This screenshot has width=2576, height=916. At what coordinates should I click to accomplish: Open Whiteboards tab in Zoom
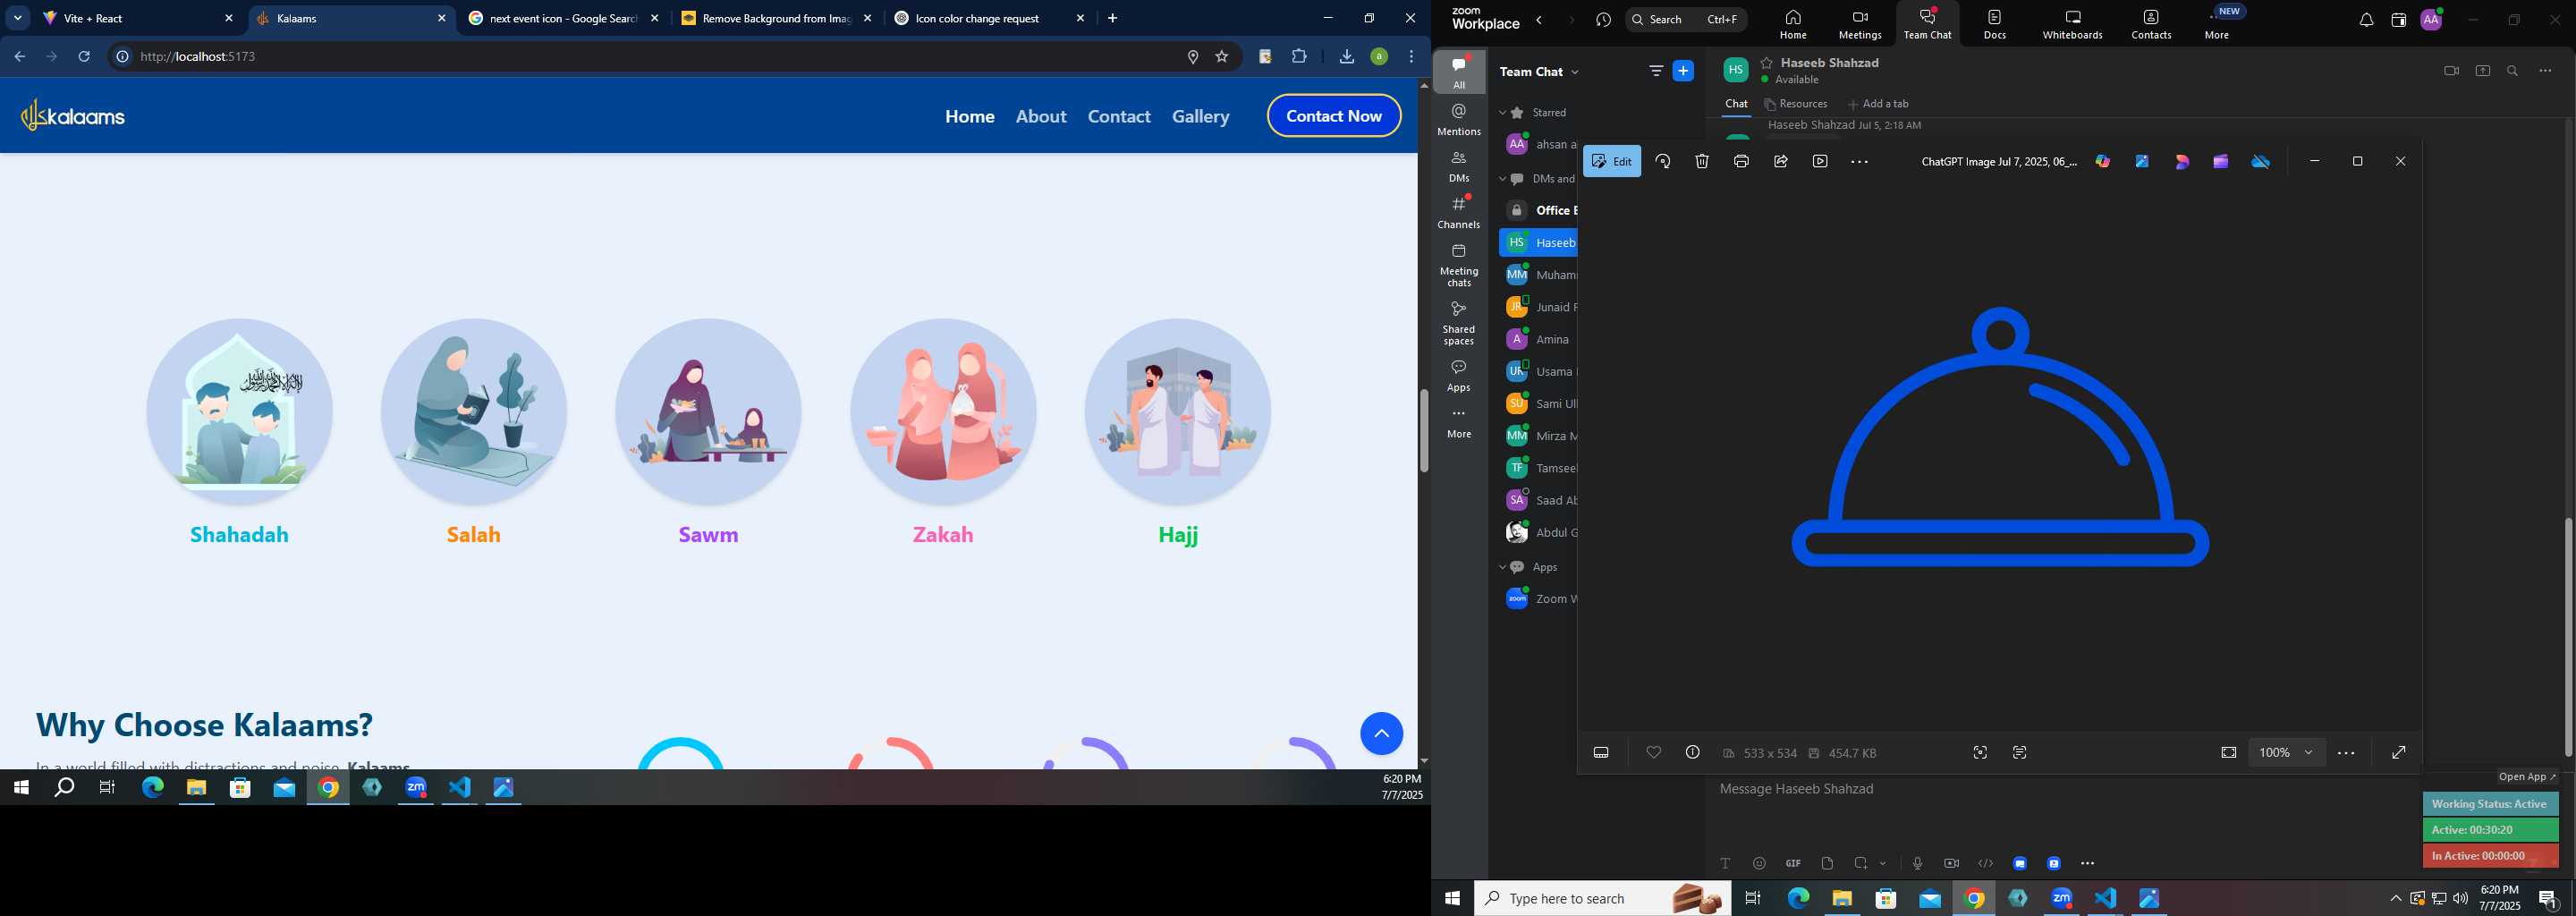[2072, 24]
